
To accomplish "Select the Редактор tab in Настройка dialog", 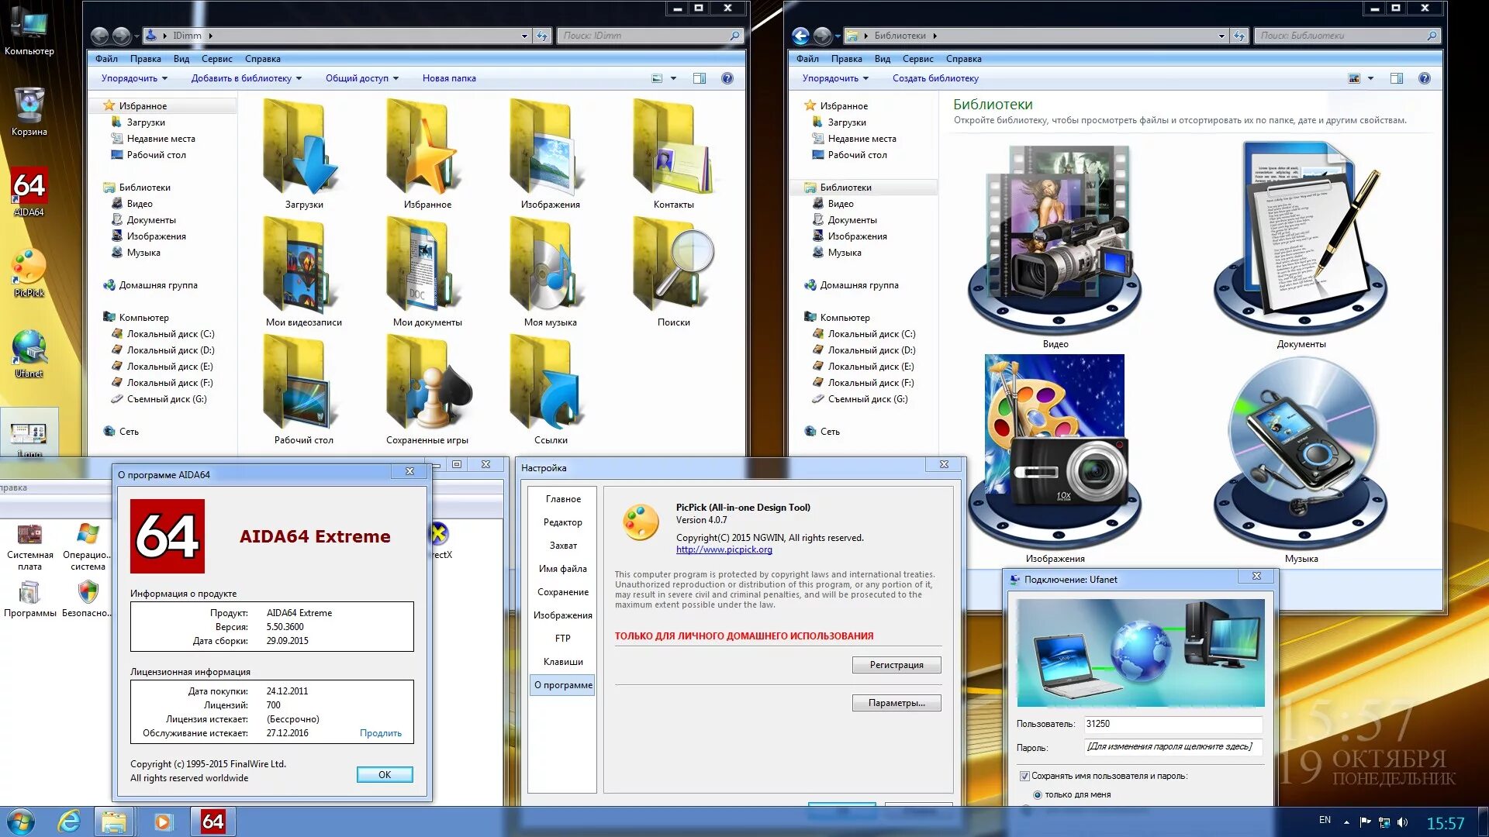I will pyautogui.click(x=562, y=522).
